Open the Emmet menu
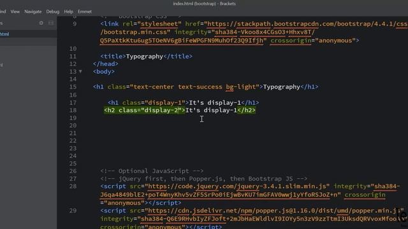The height and width of the screenshot is (229, 408). (85, 11)
